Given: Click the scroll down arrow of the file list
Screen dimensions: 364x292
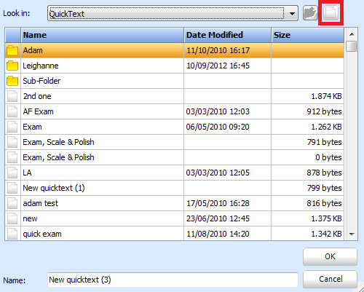Looking at the screenshot, I should tap(352, 234).
